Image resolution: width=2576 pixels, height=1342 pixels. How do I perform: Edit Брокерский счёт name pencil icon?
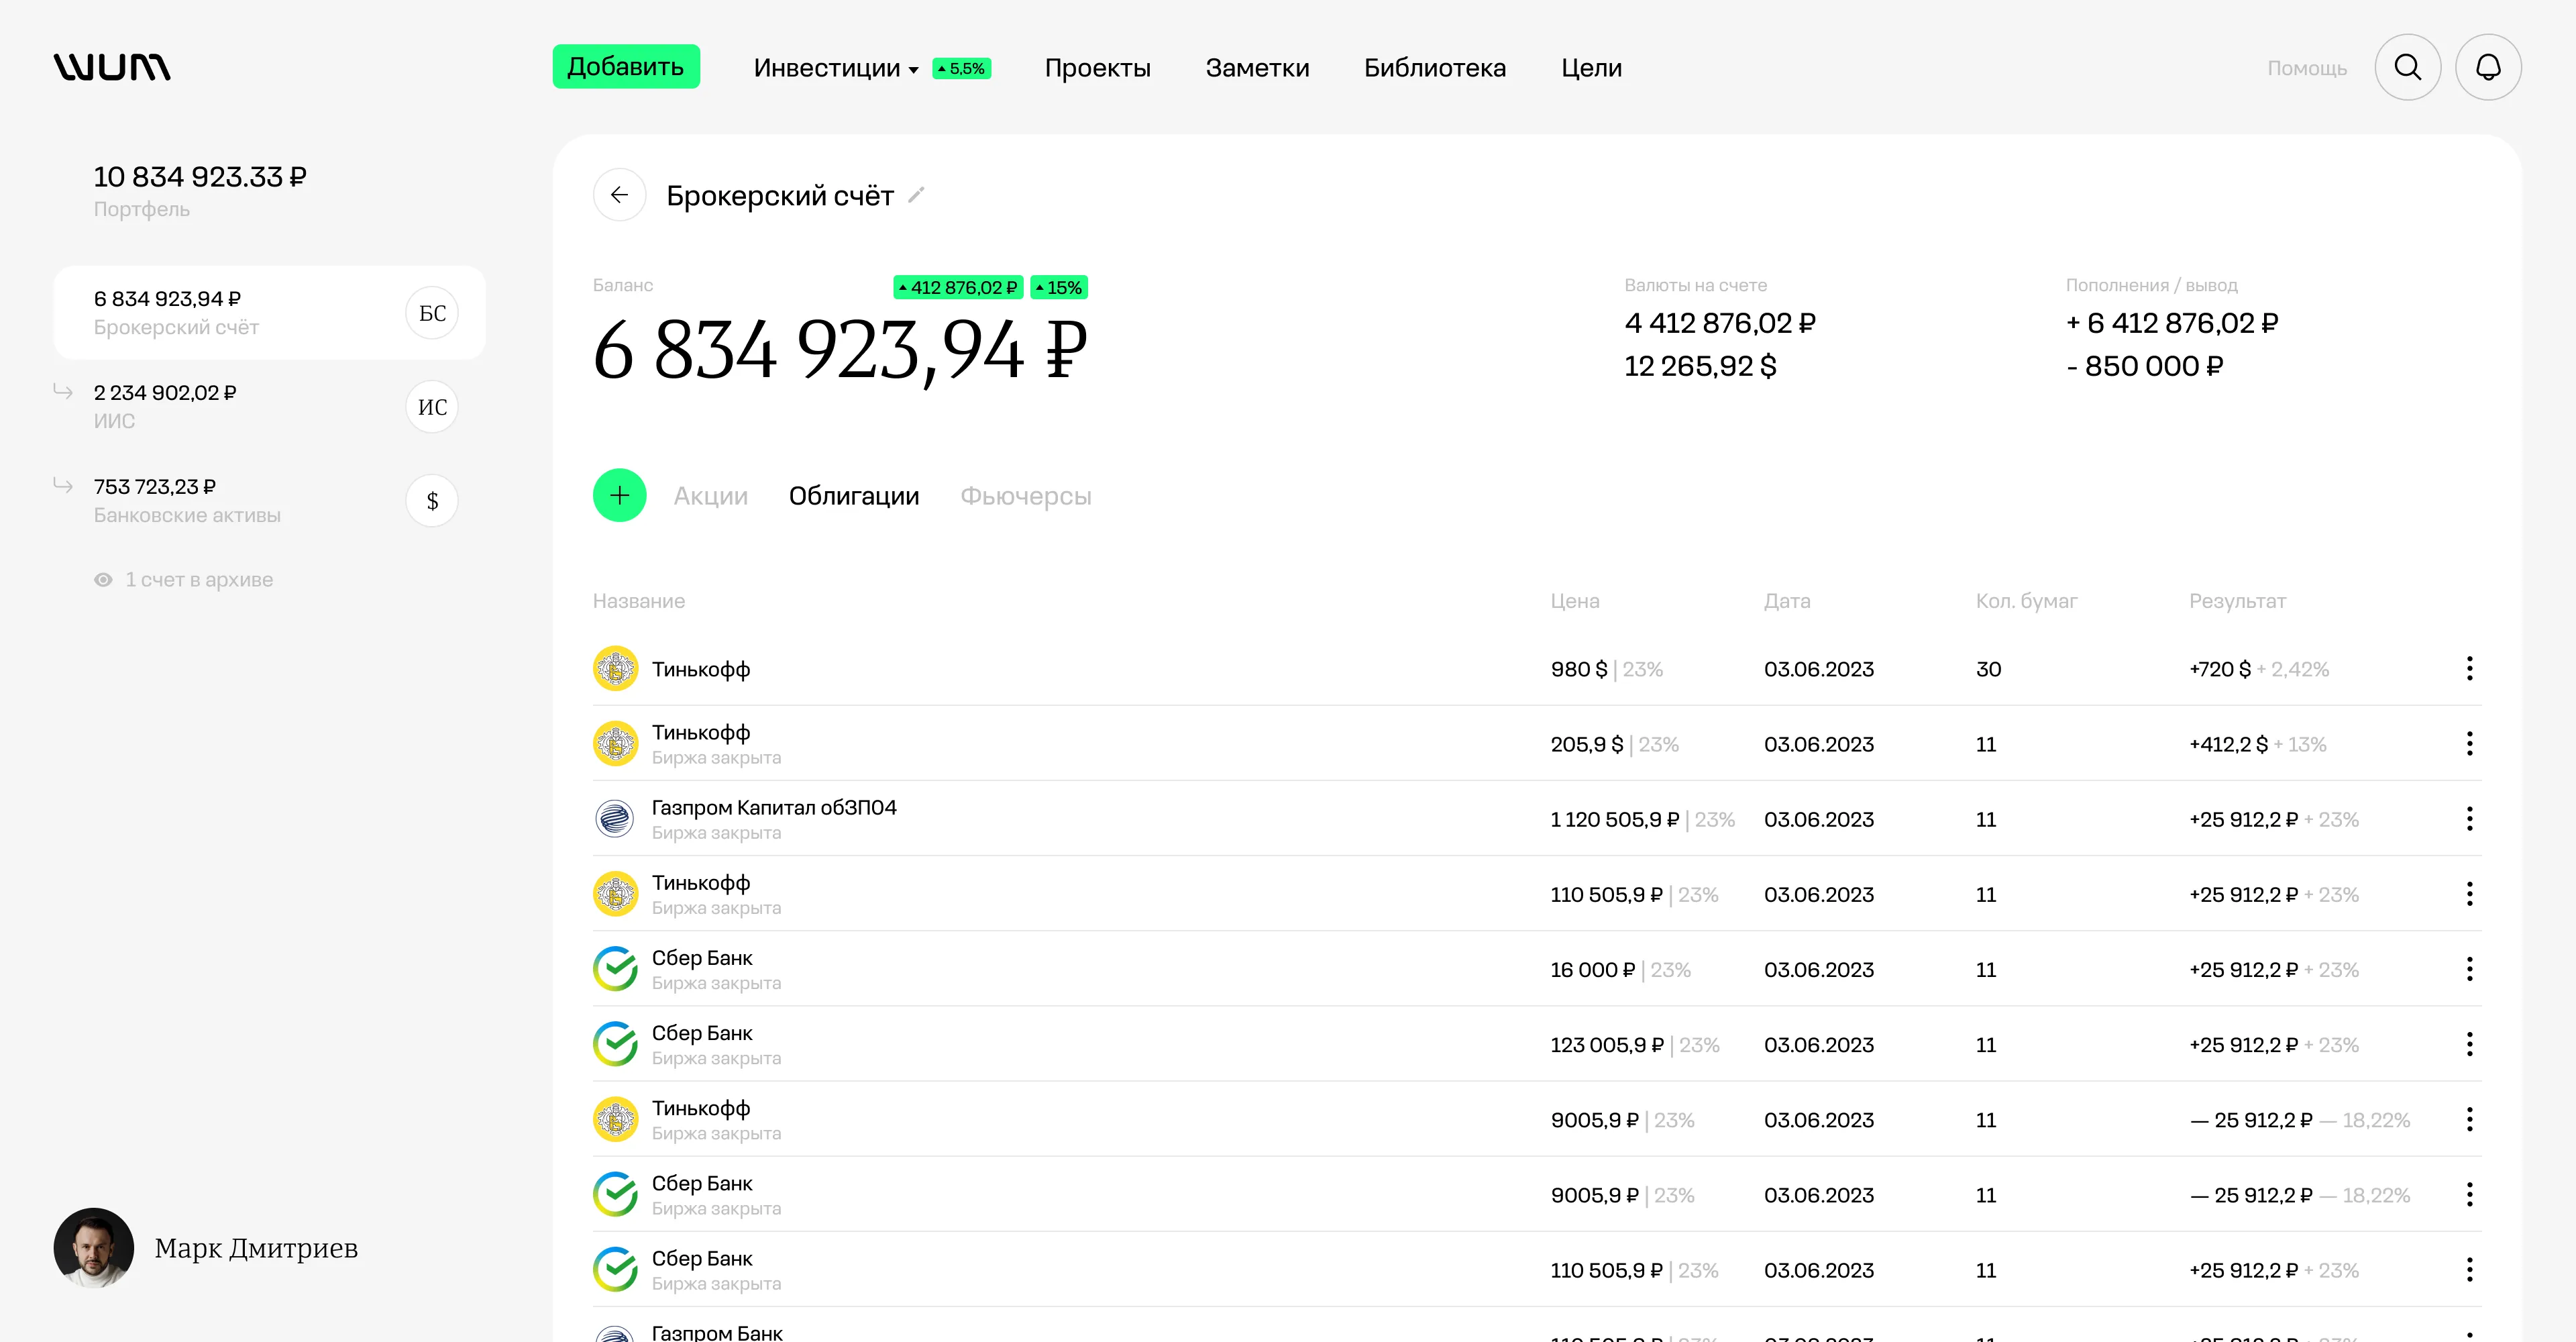tap(916, 195)
